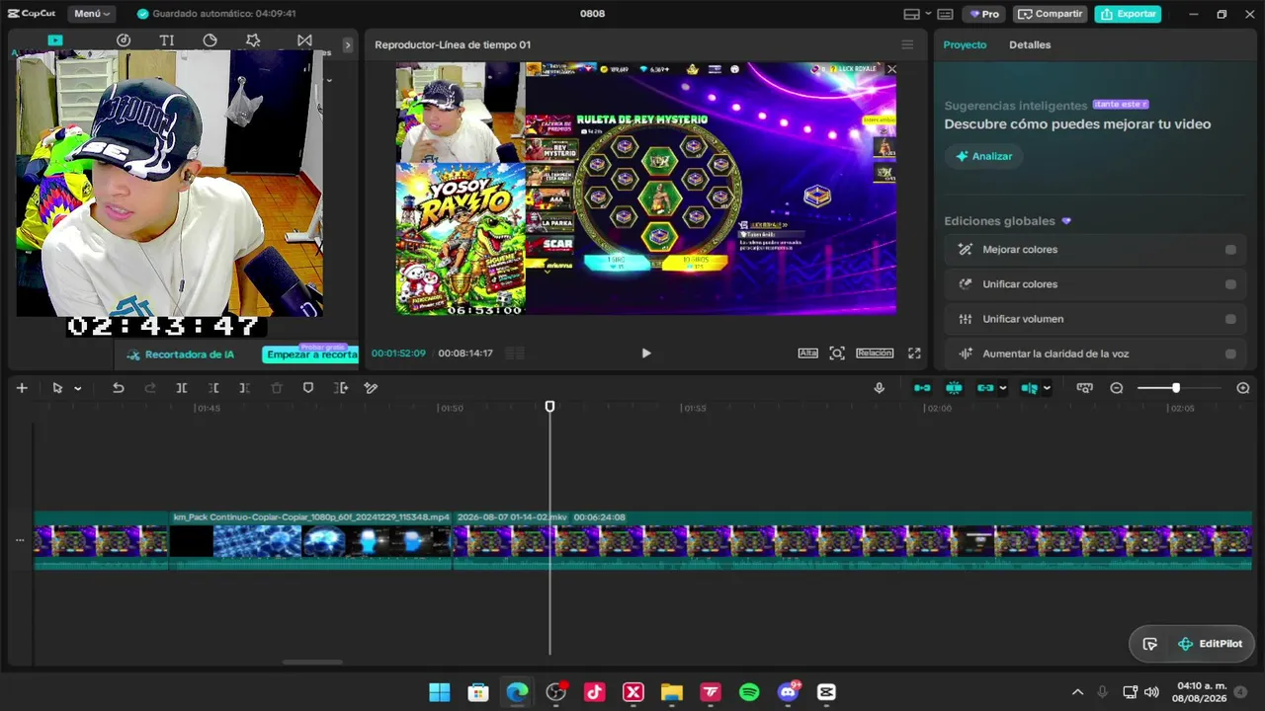
Task: Redo the last undone action
Action: click(x=150, y=388)
